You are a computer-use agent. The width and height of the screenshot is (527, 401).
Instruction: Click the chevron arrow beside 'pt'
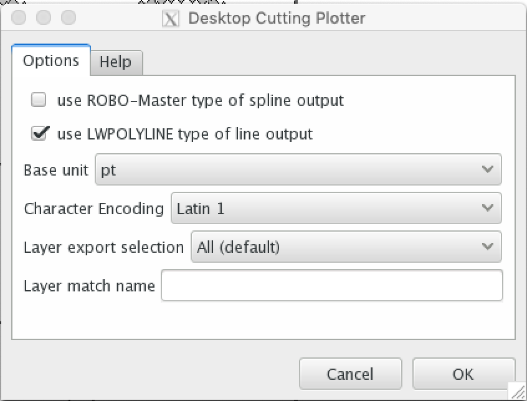[x=487, y=170]
